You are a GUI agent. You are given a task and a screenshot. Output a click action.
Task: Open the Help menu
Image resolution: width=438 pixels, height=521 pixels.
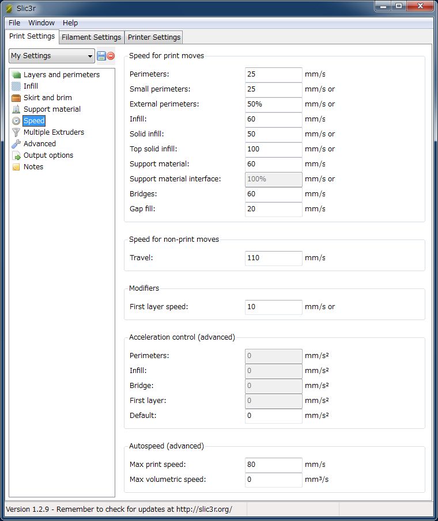click(x=70, y=23)
